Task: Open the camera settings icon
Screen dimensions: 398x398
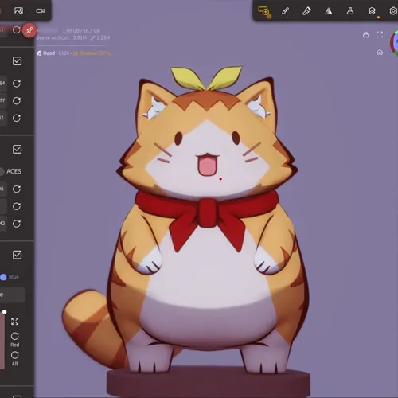Action: pyautogui.click(x=41, y=11)
